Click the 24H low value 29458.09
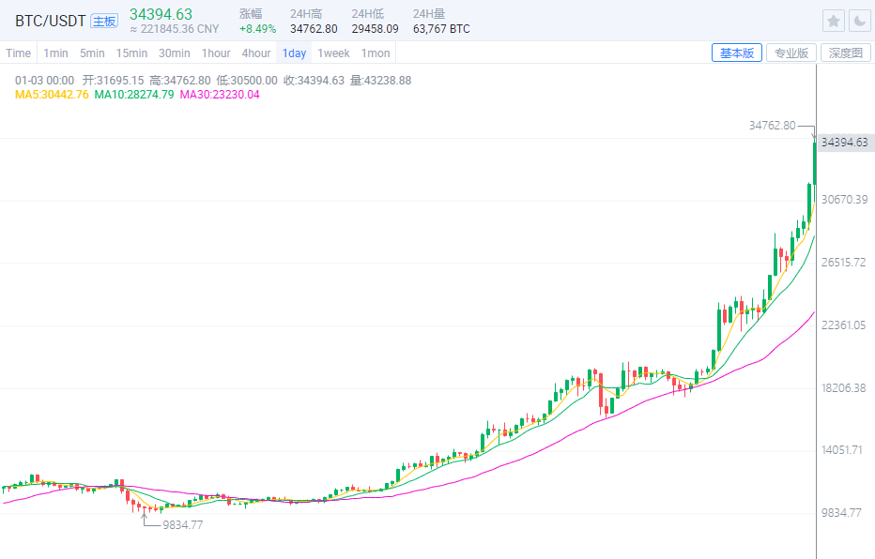This screenshot has width=875, height=559. pyautogui.click(x=375, y=29)
